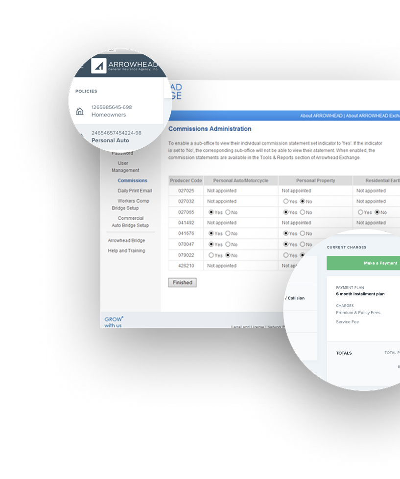Viewport: 400px width, 479px height.
Task: Click producer code 426210
Action: (186, 266)
